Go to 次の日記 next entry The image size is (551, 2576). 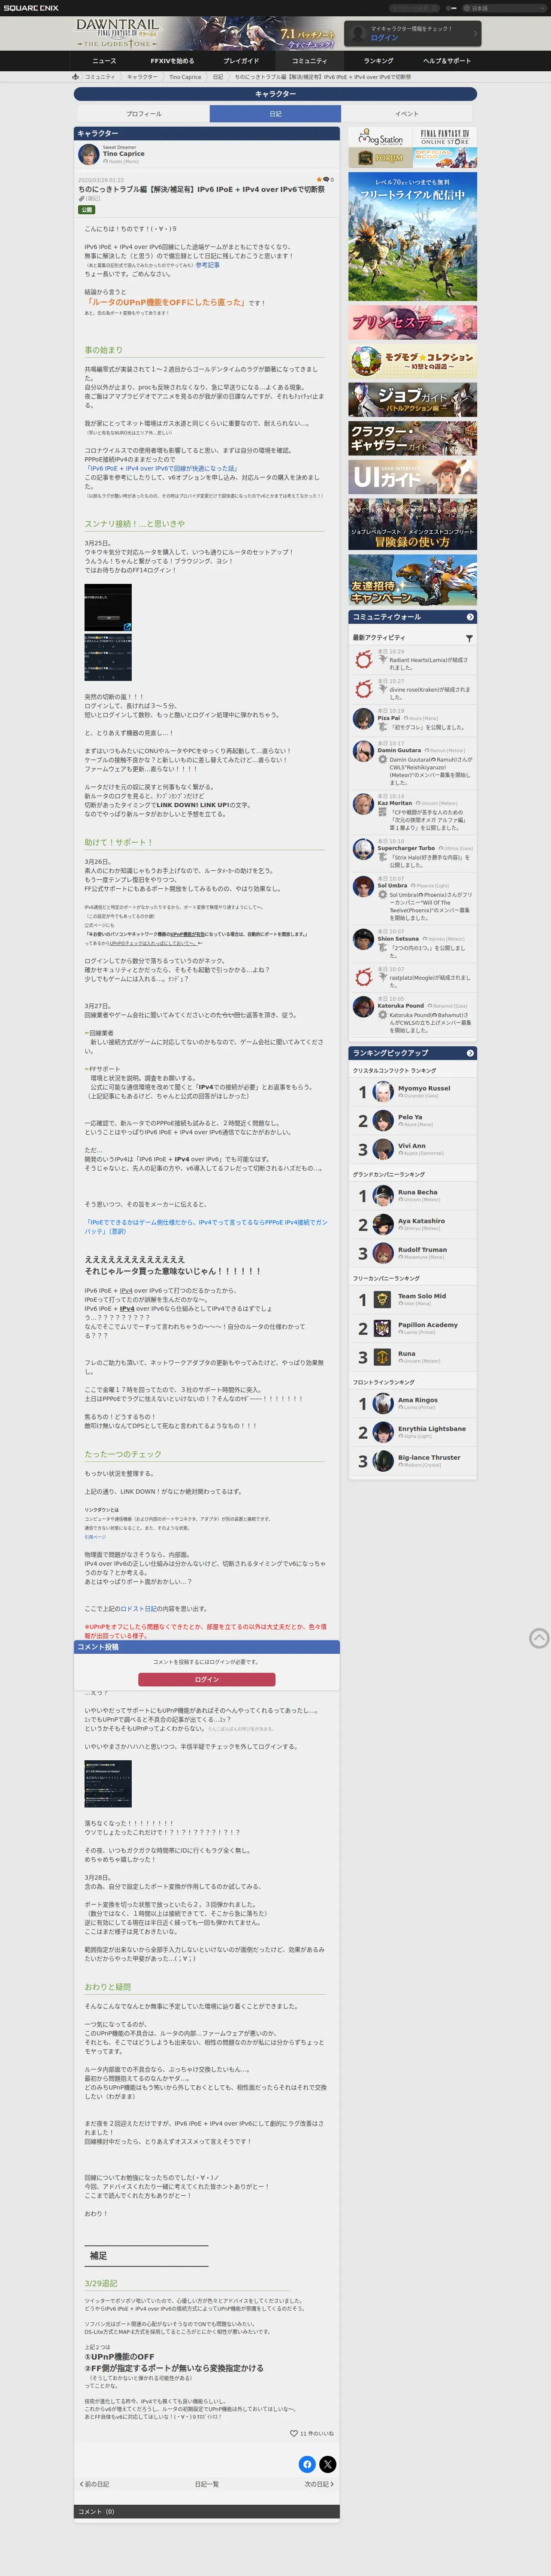click(319, 2484)
